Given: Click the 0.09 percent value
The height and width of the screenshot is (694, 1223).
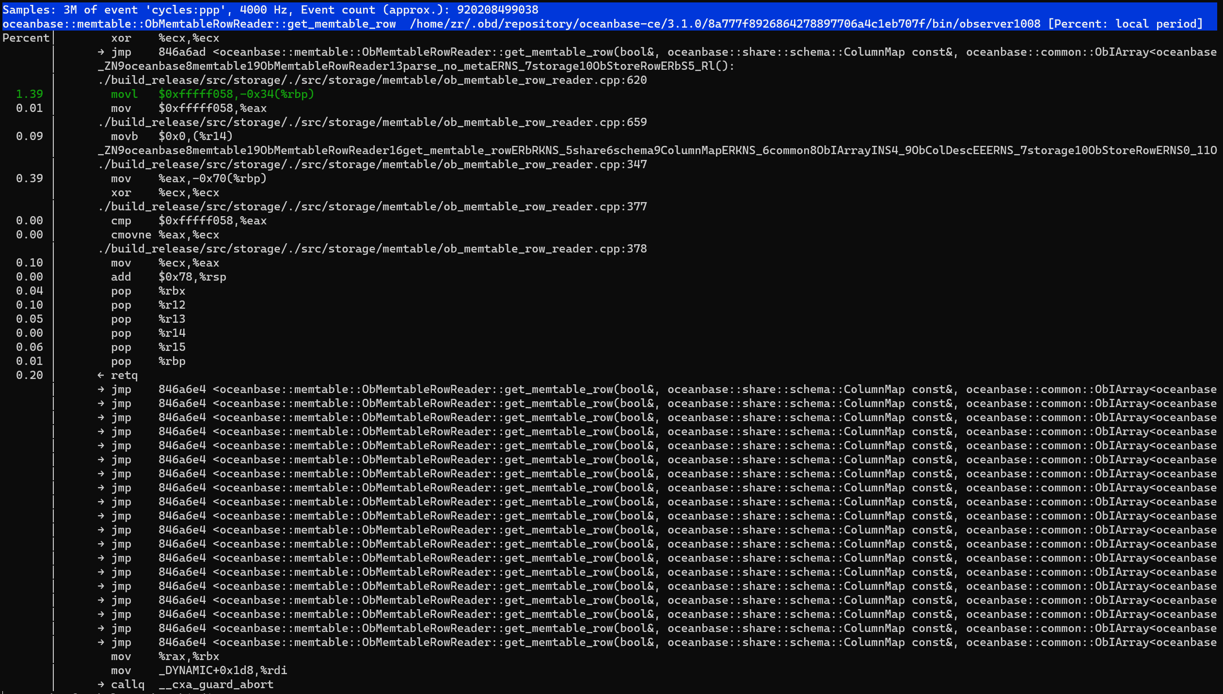Looking at the screenshot, I should pyautogui.click(x=29, y=136).
